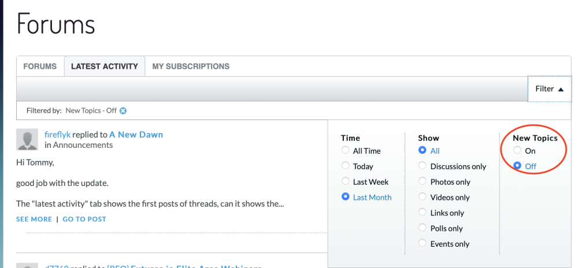Select Last Week time filter
Screen dimensions: 578x268
pyautogui.click(x=346, y=182)
